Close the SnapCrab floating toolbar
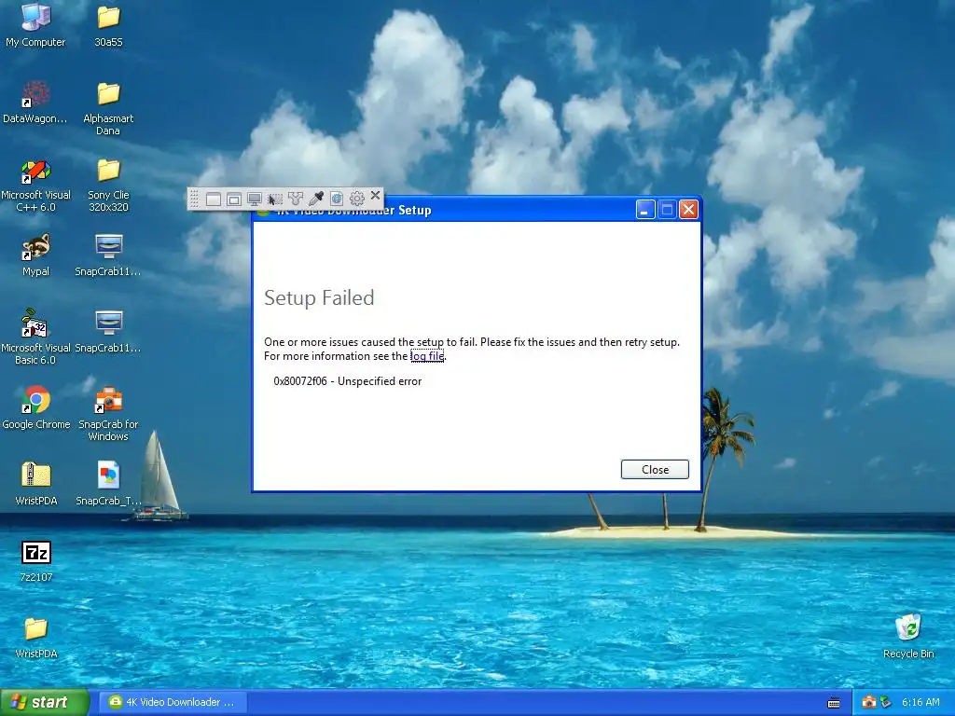The height and width of the screenshot is (716, 955). pyautogui.click(x=375, y=196)
